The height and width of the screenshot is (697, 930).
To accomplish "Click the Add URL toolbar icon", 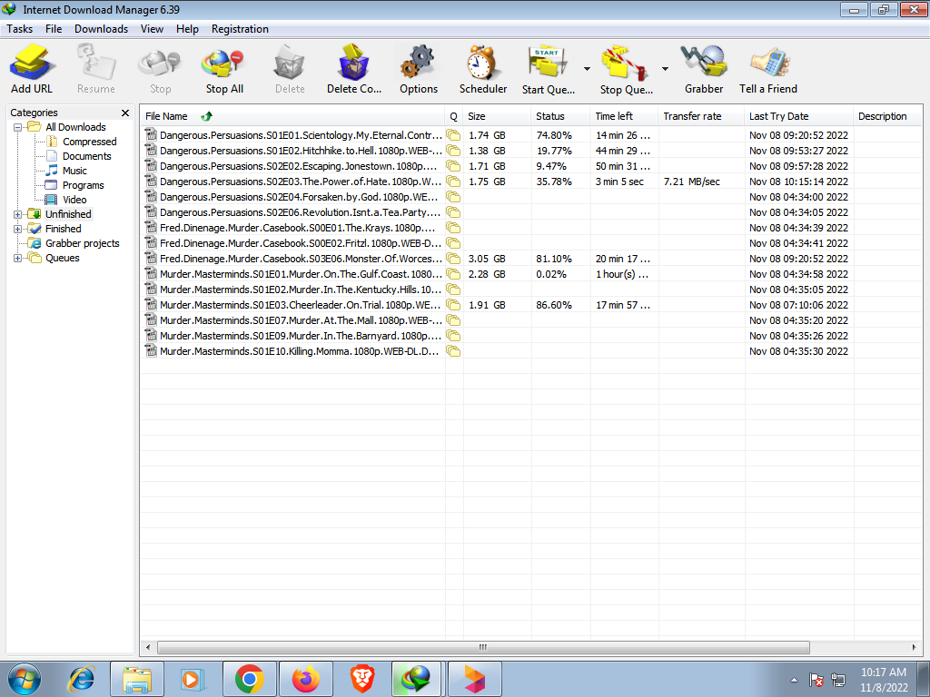I will pos(32,63).
